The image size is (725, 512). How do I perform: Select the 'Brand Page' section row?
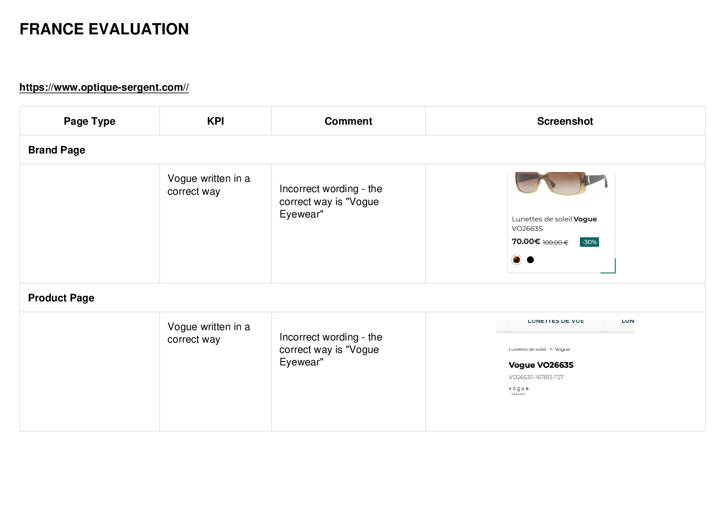(x=362, y=150)
